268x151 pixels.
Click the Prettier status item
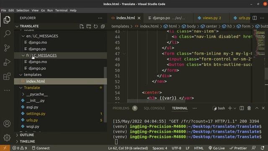coord(238,148)
